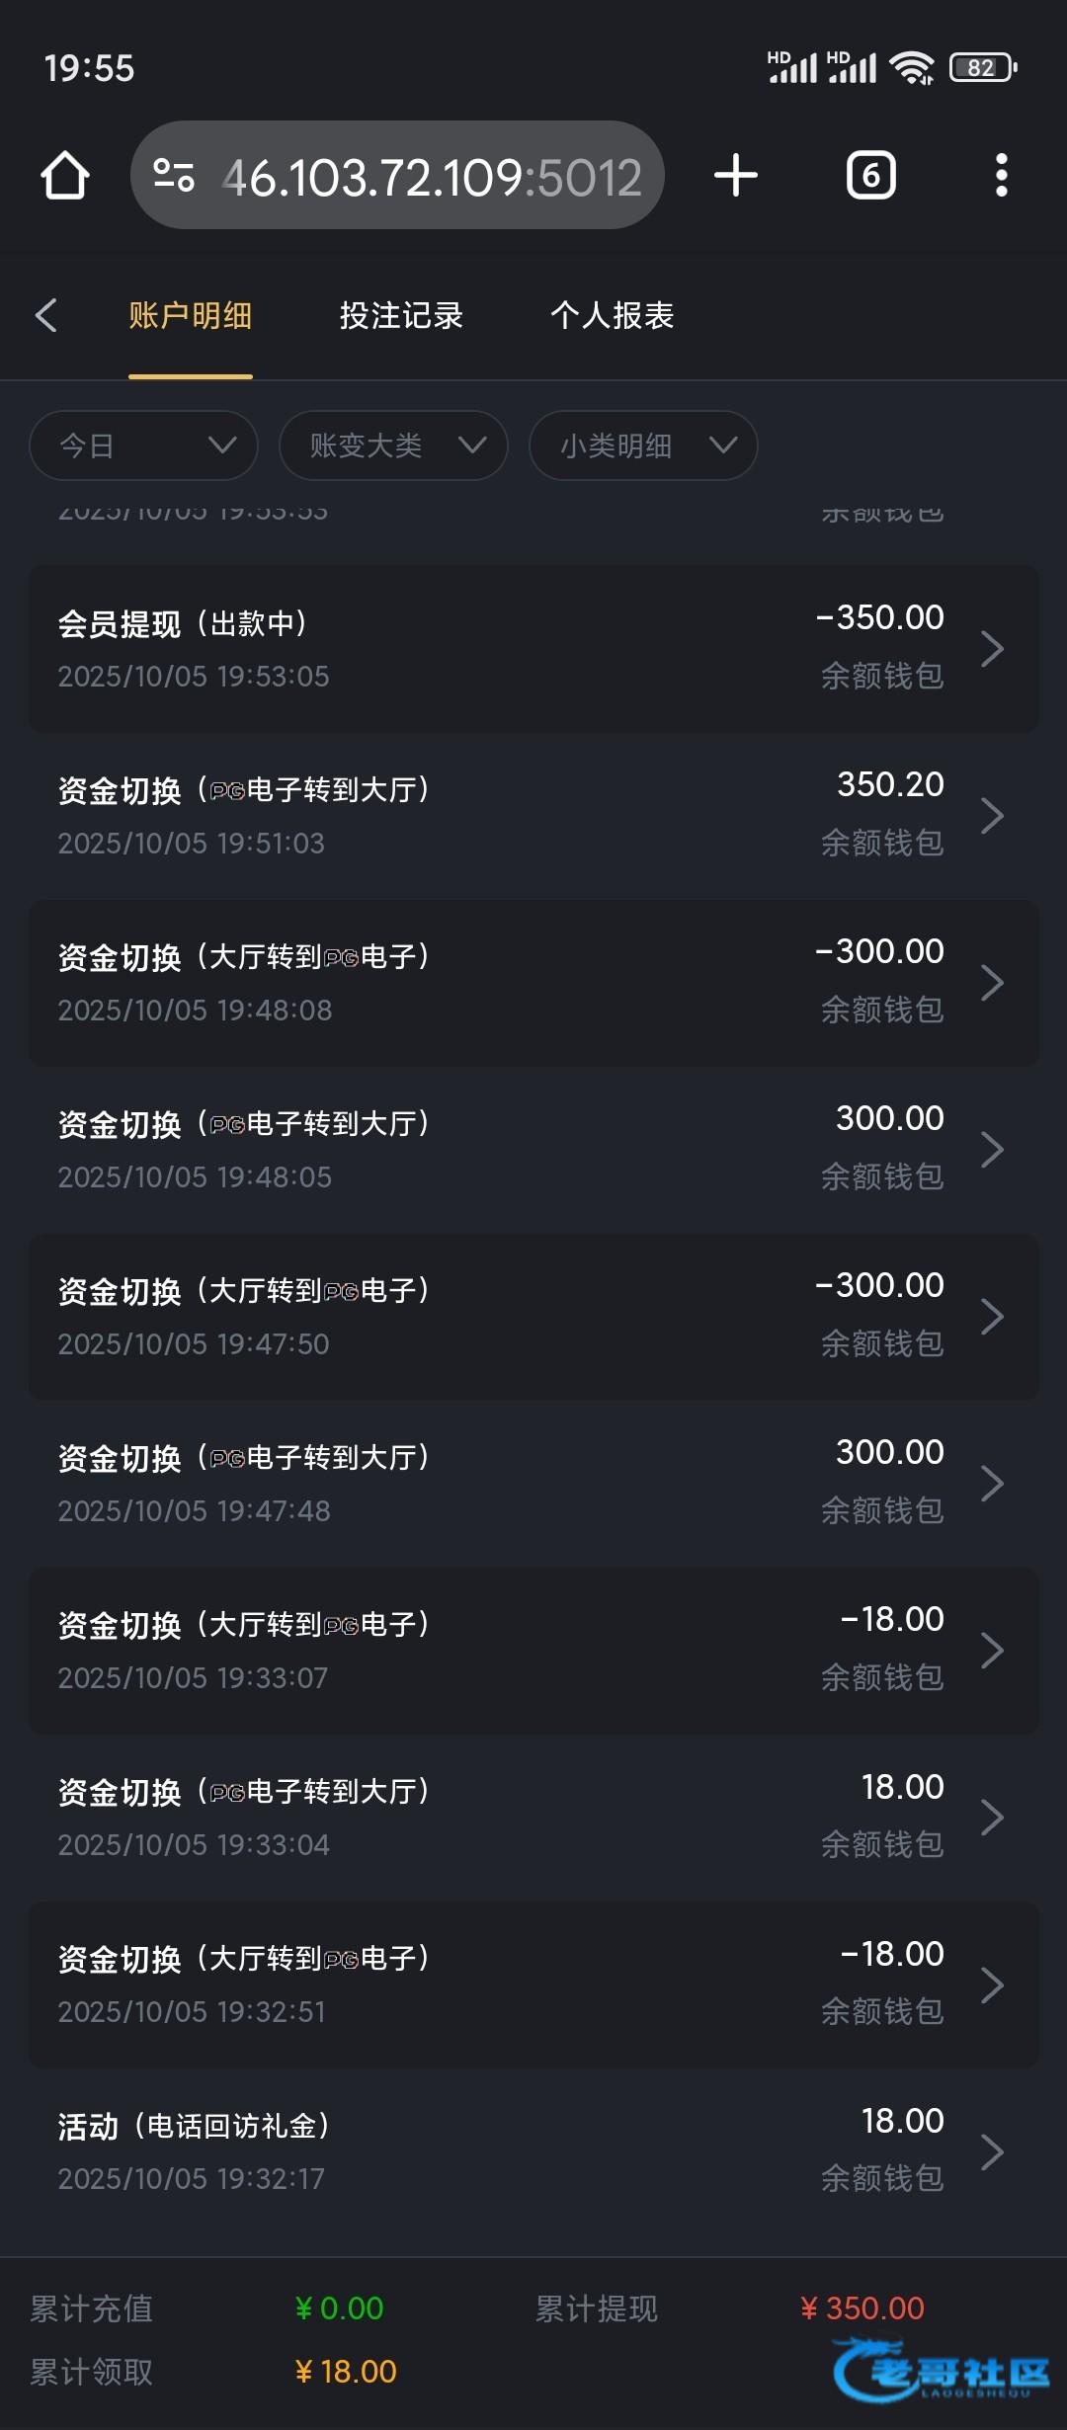This screenshot has width=1067, height=2430.
Task: Select the 账户明细 tab
Action: (191, 315)
